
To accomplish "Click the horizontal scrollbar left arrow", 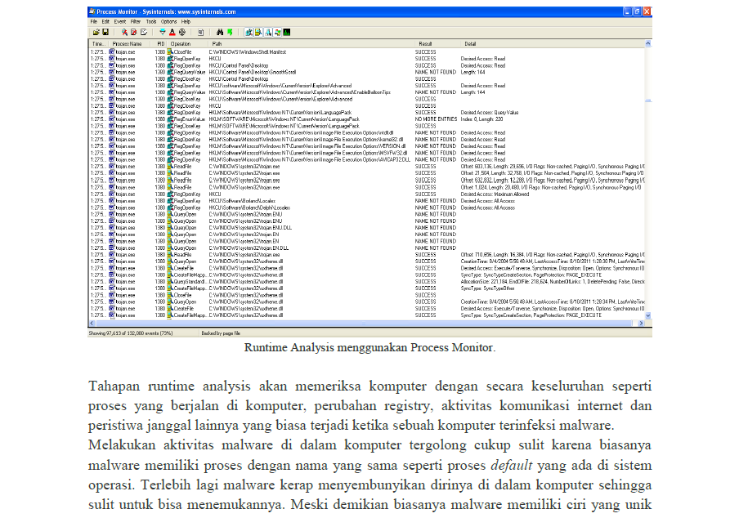I will (x=92, y=323).
